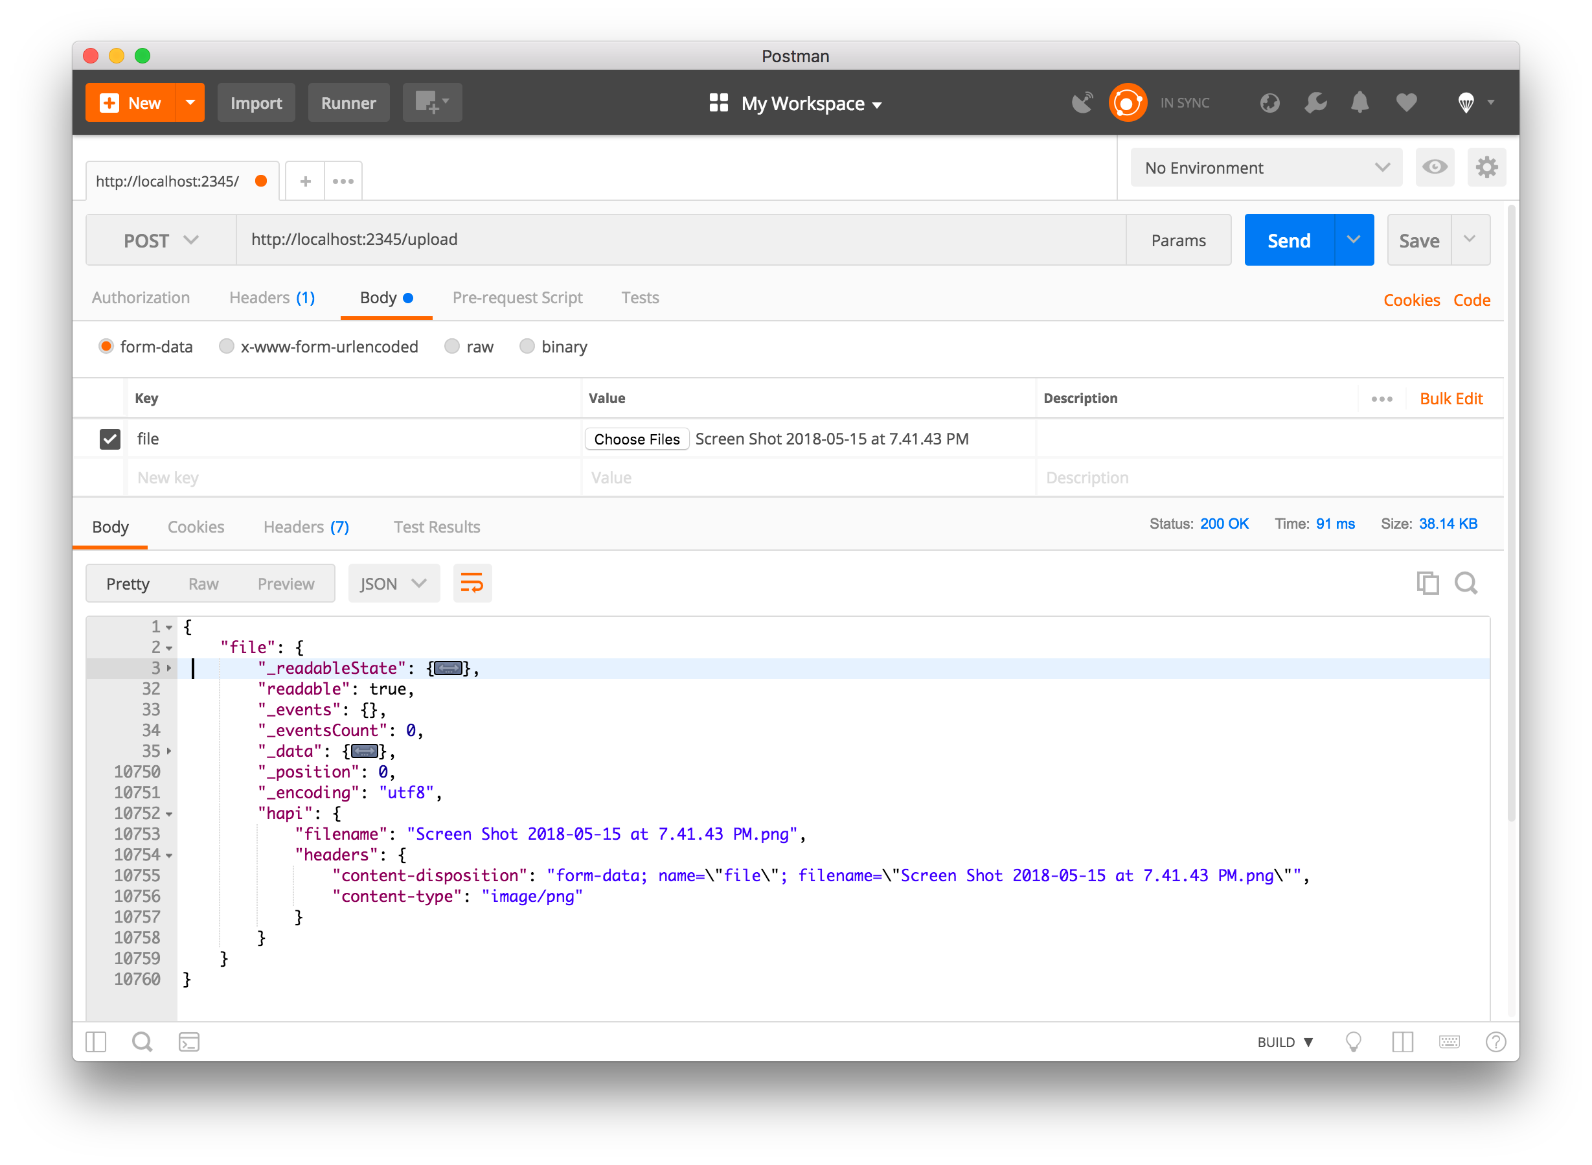Collapse the hapi object at line 10752

pyautogui.click(x=169, y=814)
